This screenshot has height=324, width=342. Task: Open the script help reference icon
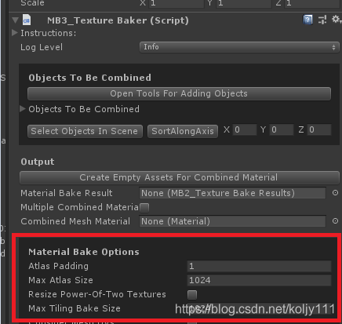307,20
